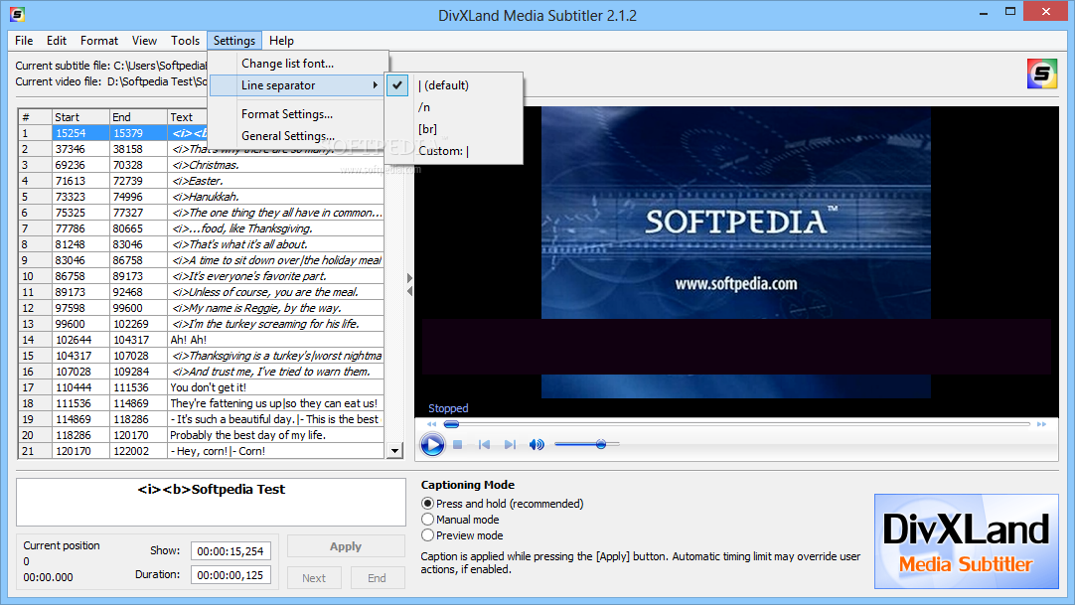Open Change list font... menu entry
This screenshot has width=1075, height=605.
click(x=296, y=64)
